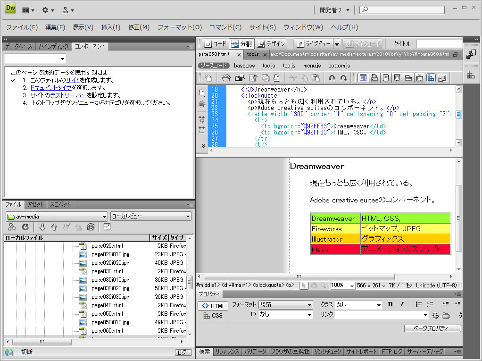
Task: Select page040.html in the file list
Action: coord(107,305)
